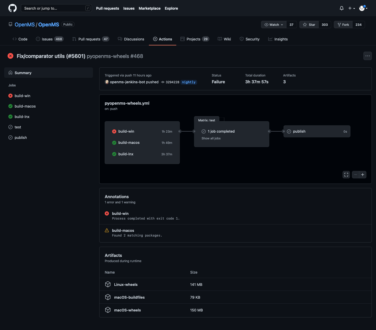Image resolution: width=376 pixels, height=330 pixels.
Task: Open build-win annotation error
Action: click(120, 214)
